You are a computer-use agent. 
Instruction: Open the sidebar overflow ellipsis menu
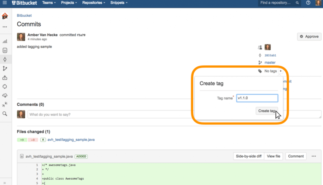[5, 27]
